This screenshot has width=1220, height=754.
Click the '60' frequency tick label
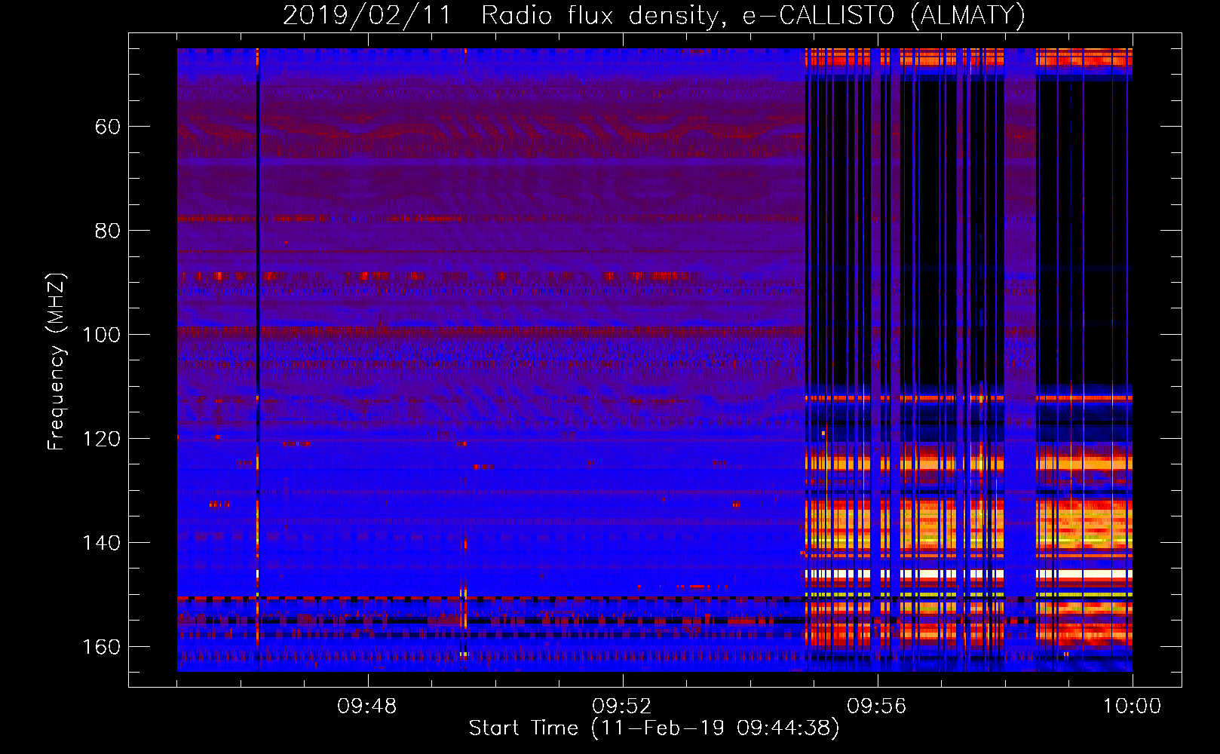[108, 127]
